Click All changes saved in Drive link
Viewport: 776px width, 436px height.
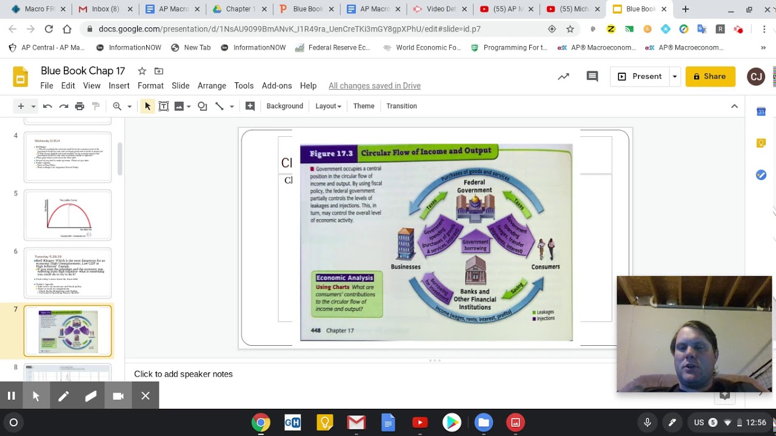point(375,86)
